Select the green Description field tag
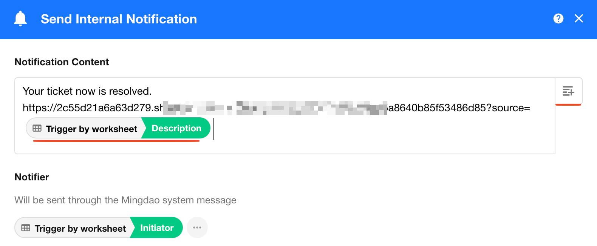Viewport: 597px width, 246px height. click(x=176, y=128)
